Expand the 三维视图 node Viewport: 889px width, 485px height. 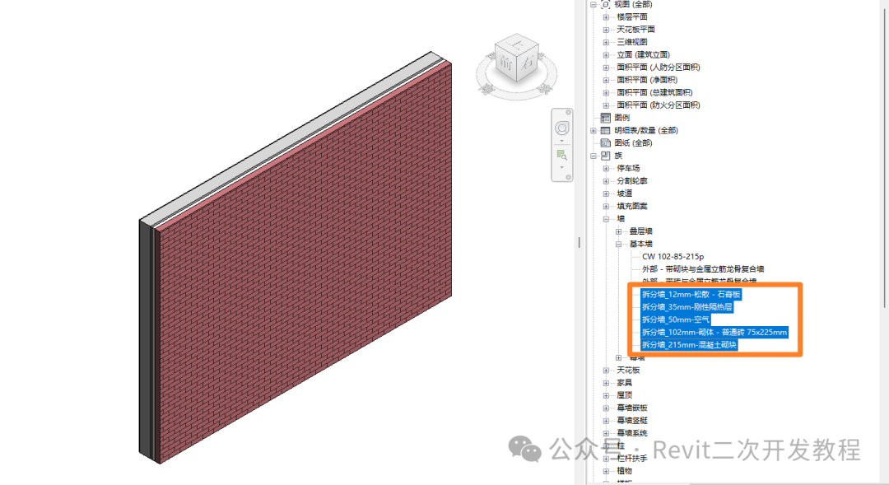[606, 42]
